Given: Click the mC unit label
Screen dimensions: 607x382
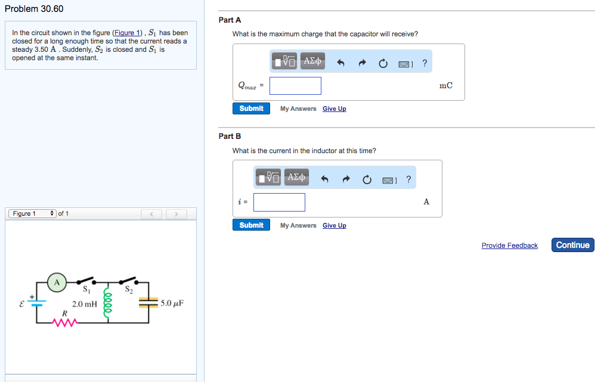Looking at the screenshot, I should click(x=445, y=86).
